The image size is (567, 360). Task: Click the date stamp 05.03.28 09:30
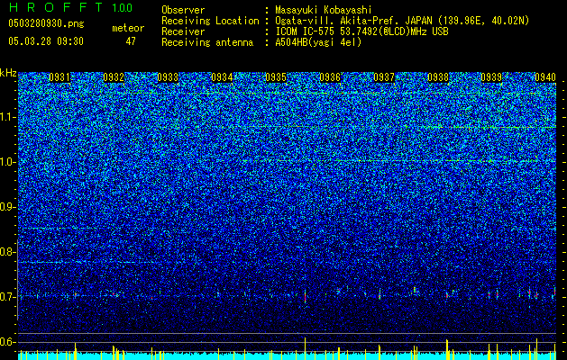tap(46, 41)
